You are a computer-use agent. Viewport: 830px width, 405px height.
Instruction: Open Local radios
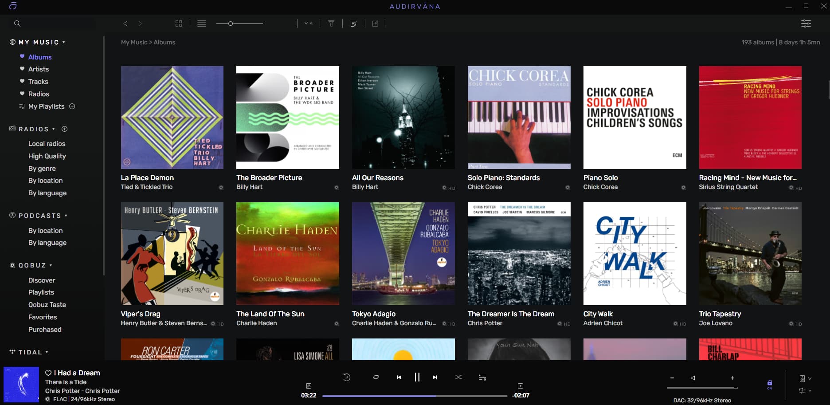click(x=47, y=144)
